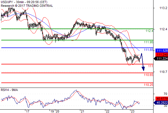Click the red 111 support level label
Viewport: 168px width, 113px height.
click(x=151, y=66)
